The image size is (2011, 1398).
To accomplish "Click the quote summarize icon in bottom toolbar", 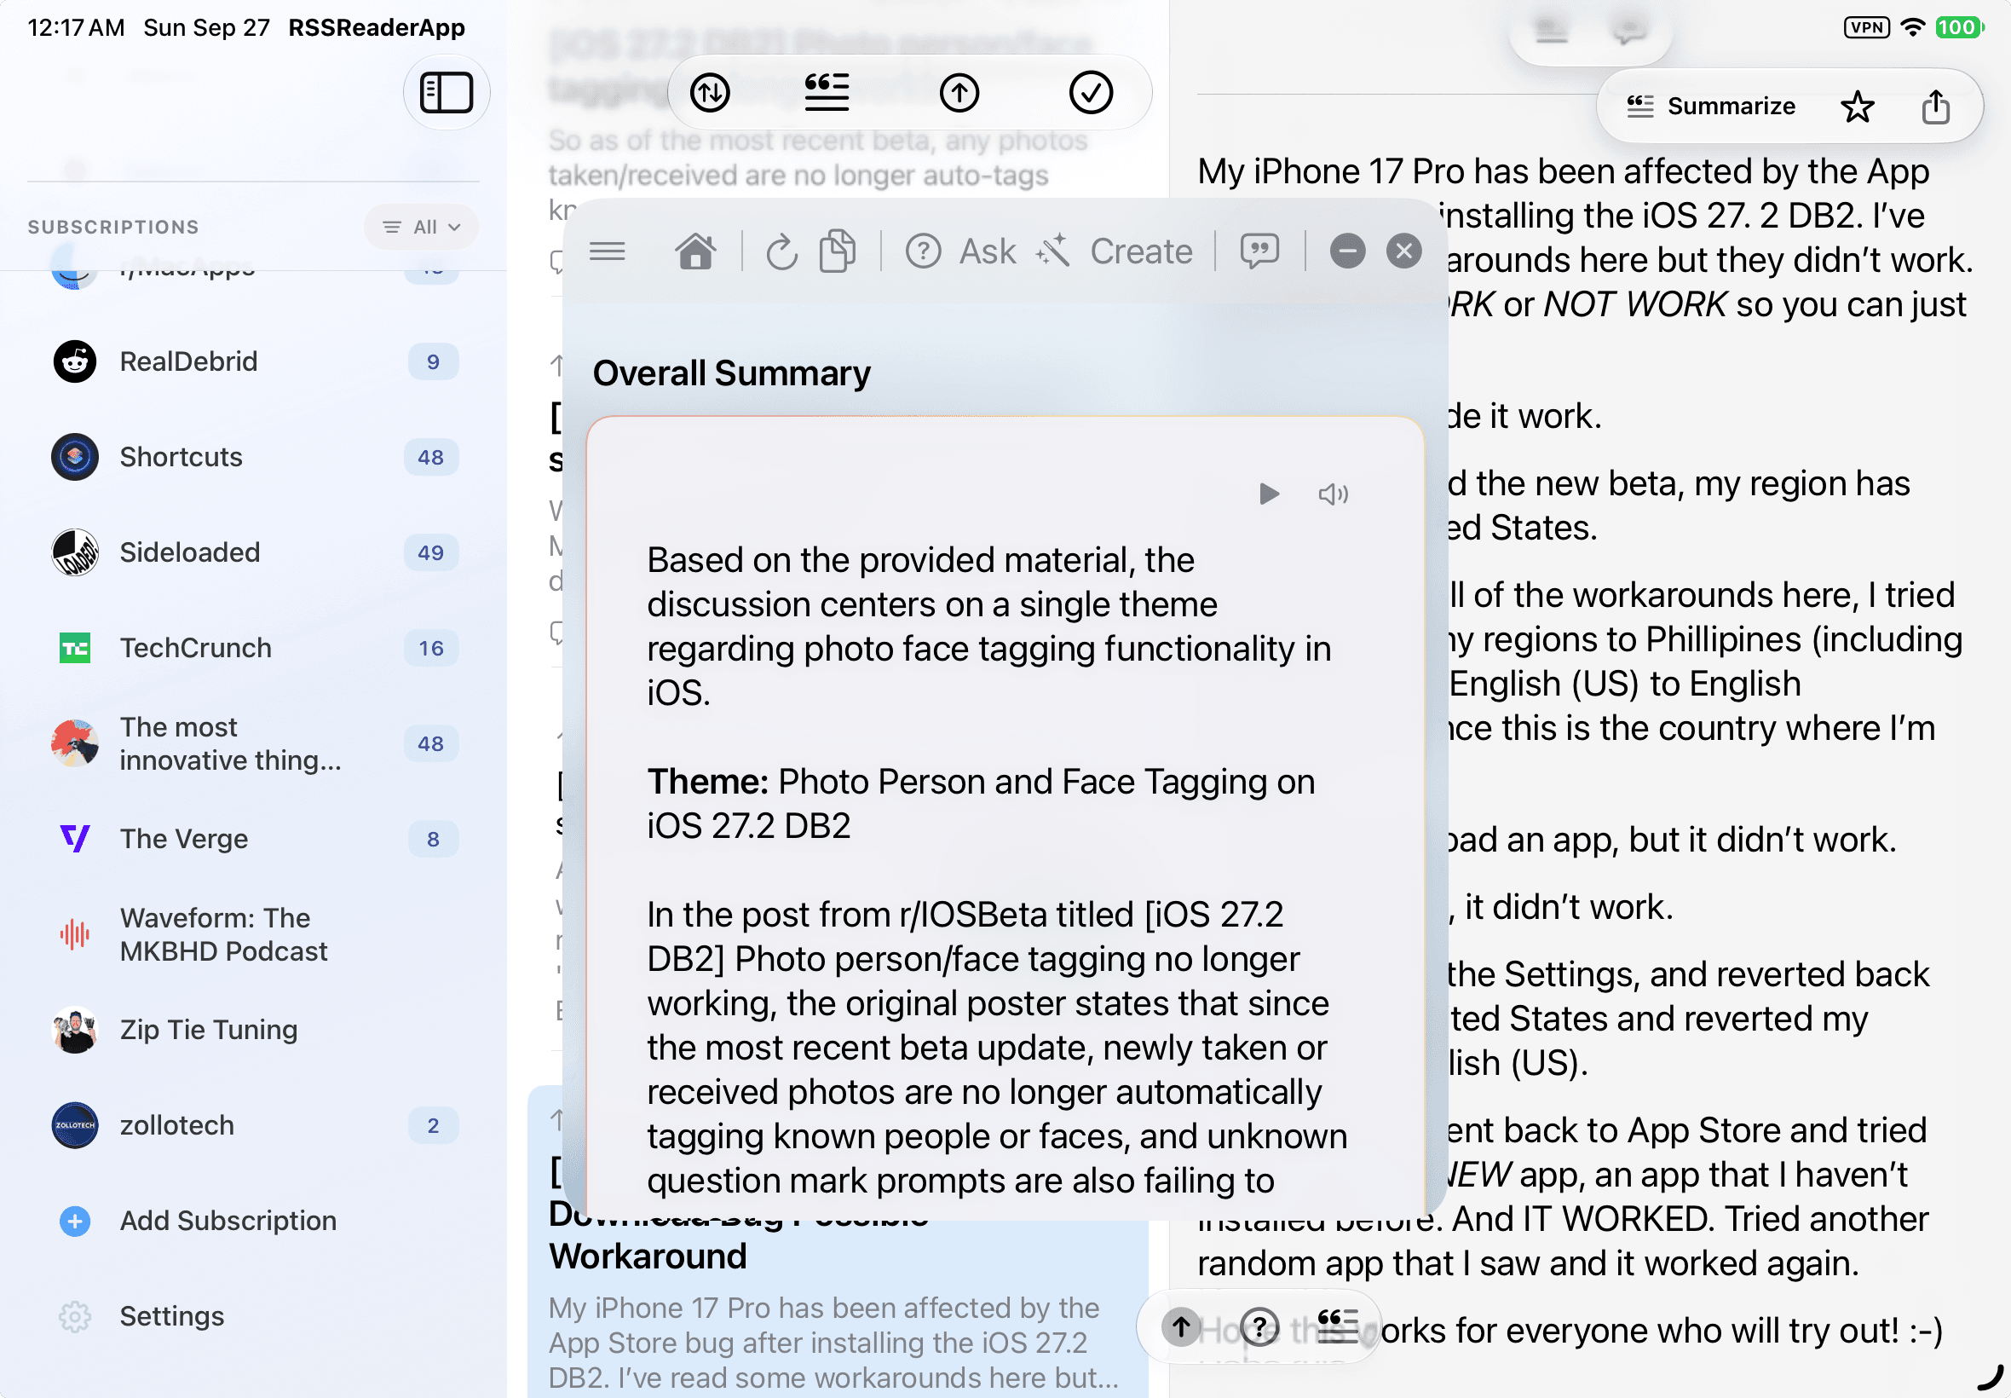I will pos(1338,1326).
